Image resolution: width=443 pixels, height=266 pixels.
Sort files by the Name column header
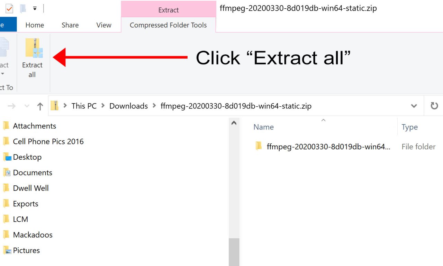tap(263, 127)
